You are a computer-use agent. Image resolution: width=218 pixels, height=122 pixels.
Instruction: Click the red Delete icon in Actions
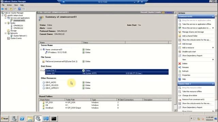(180, 63)
